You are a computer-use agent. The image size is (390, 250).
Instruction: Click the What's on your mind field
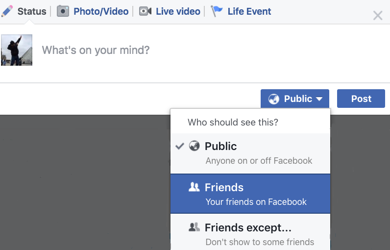point(196,50)
